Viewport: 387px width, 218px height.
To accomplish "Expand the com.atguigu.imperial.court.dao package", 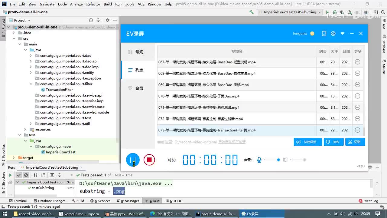I will pyautogui.click(x=31, y=55).
